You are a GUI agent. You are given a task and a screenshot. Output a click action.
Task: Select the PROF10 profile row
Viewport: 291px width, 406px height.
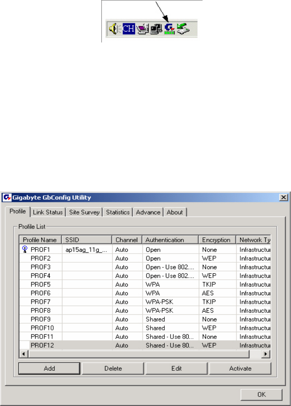(x=145, y=328)
